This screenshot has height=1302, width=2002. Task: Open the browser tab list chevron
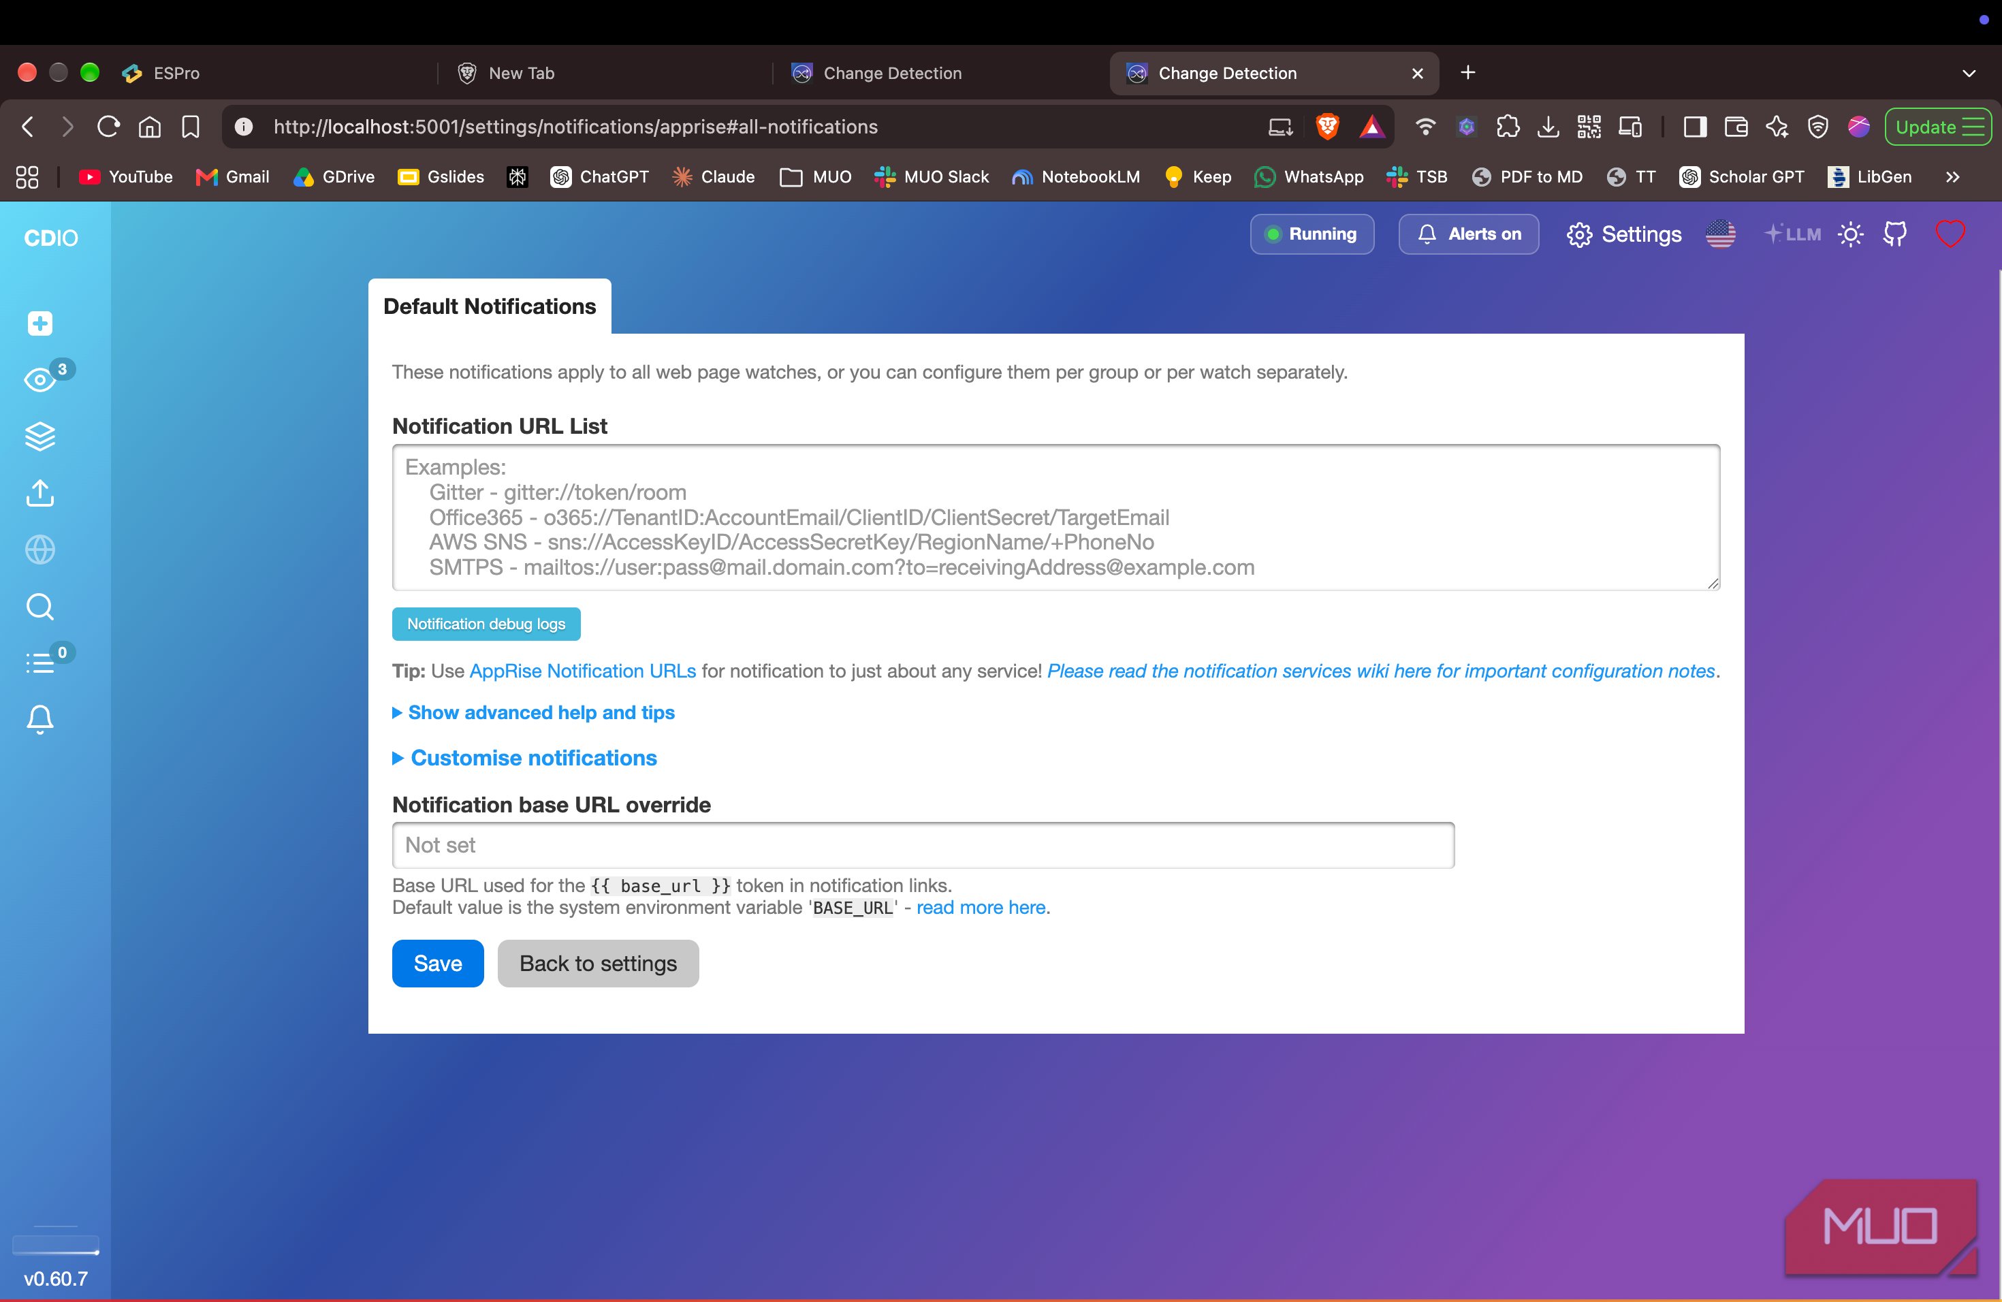[x=1969, y=73]
